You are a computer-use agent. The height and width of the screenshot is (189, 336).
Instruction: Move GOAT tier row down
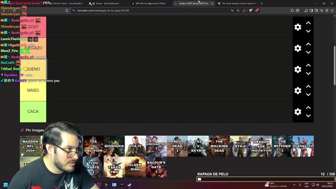tap(308, 31)
